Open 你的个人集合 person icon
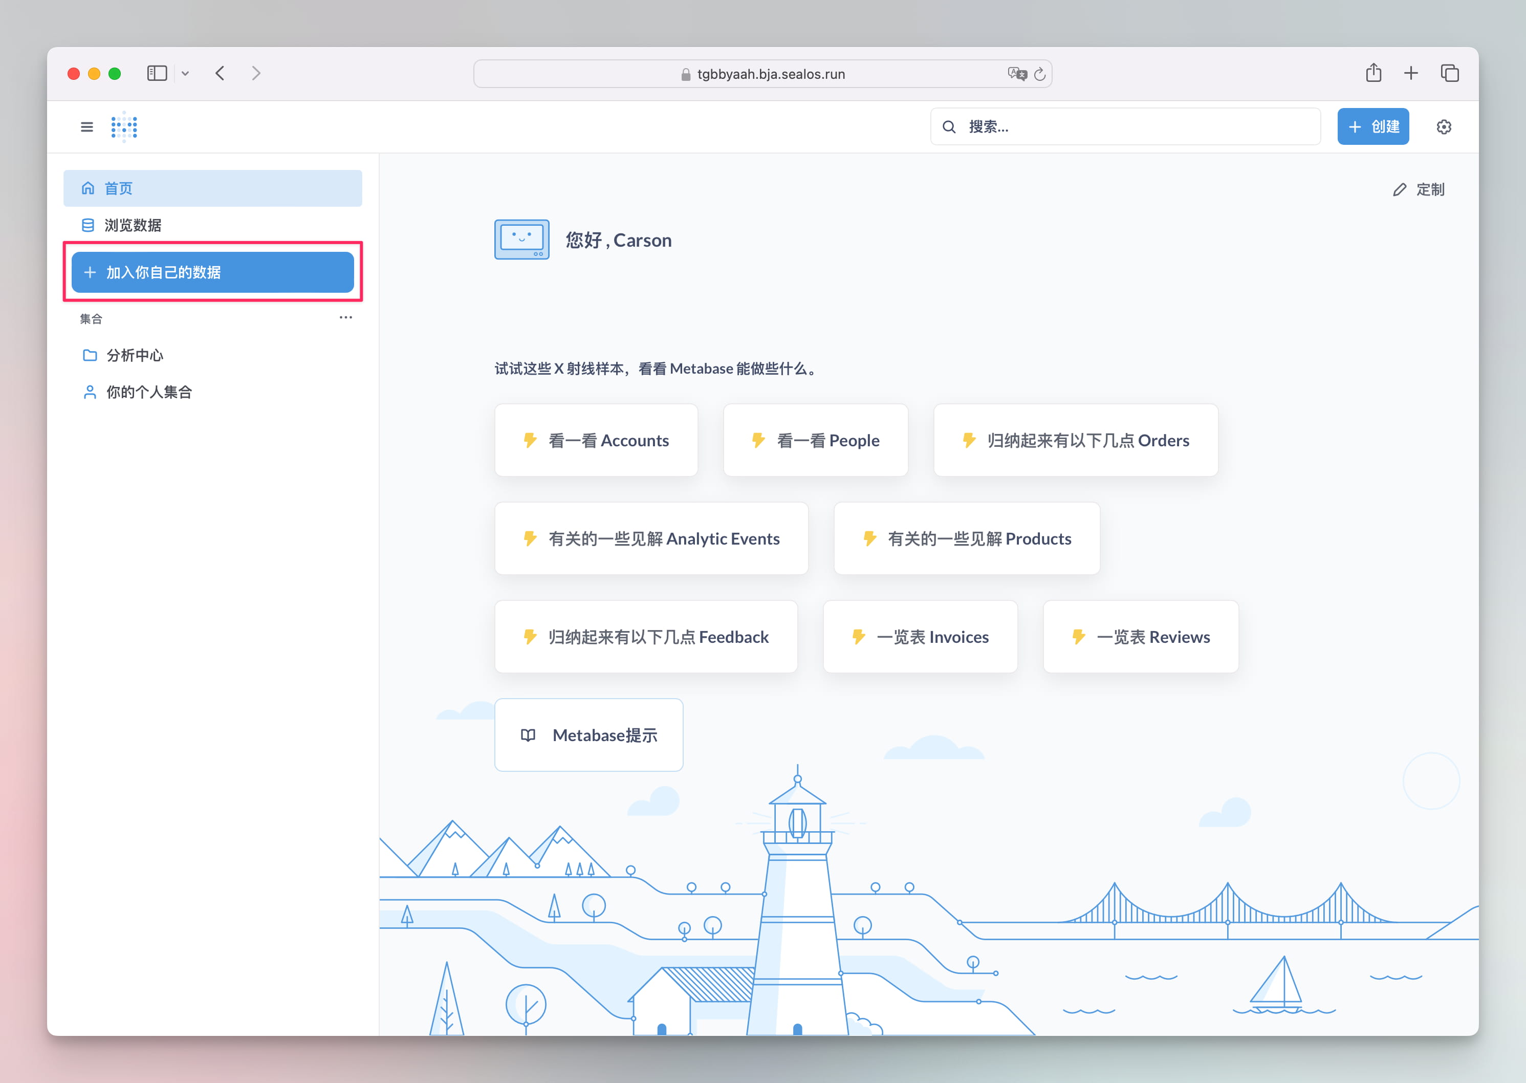This screenshot has width=1526, height=1083. (x=90, y=392)
